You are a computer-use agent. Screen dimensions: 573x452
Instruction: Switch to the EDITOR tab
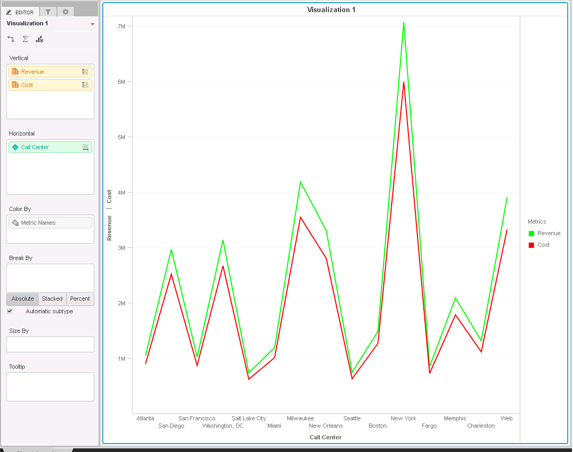pyautogui.click(x=21, y=12)
